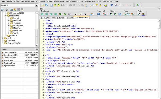Expand the opgt folder
The image size is (161, 99).
pyautogui.click(x=3, y=38)
